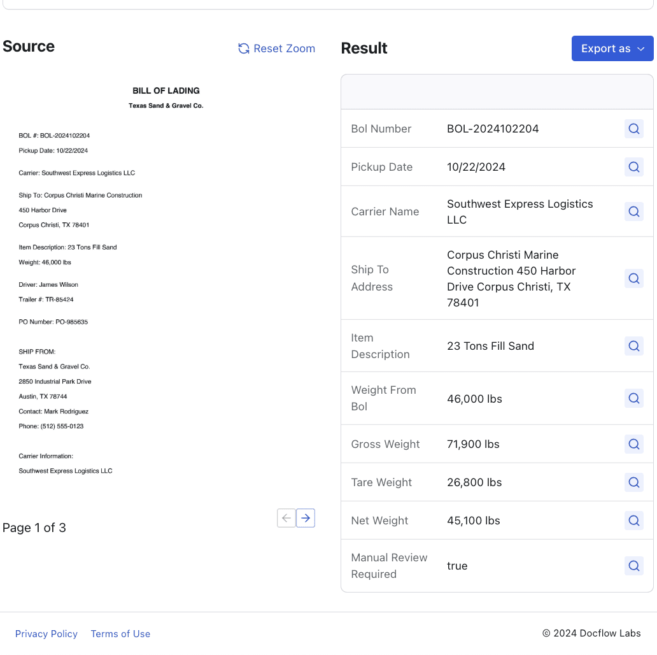Go back using the left arrow button
Viewport: 657px width, 655px height.
click(286, 518)
